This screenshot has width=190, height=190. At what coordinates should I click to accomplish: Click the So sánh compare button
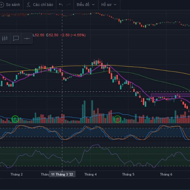coord(13,5)
